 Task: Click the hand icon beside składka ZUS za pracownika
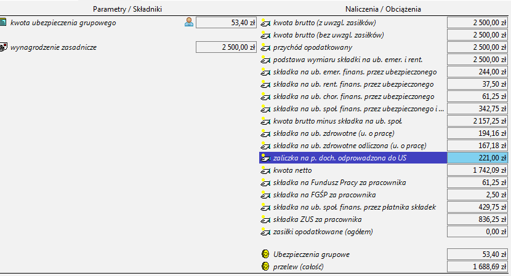pyautogui.click(x=265, y=219)
